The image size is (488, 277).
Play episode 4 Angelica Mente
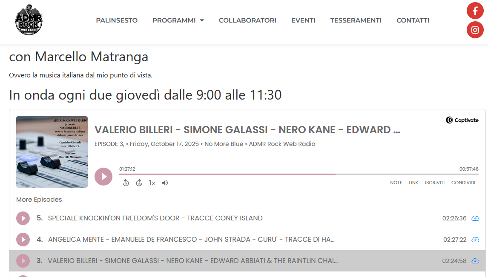23,240
